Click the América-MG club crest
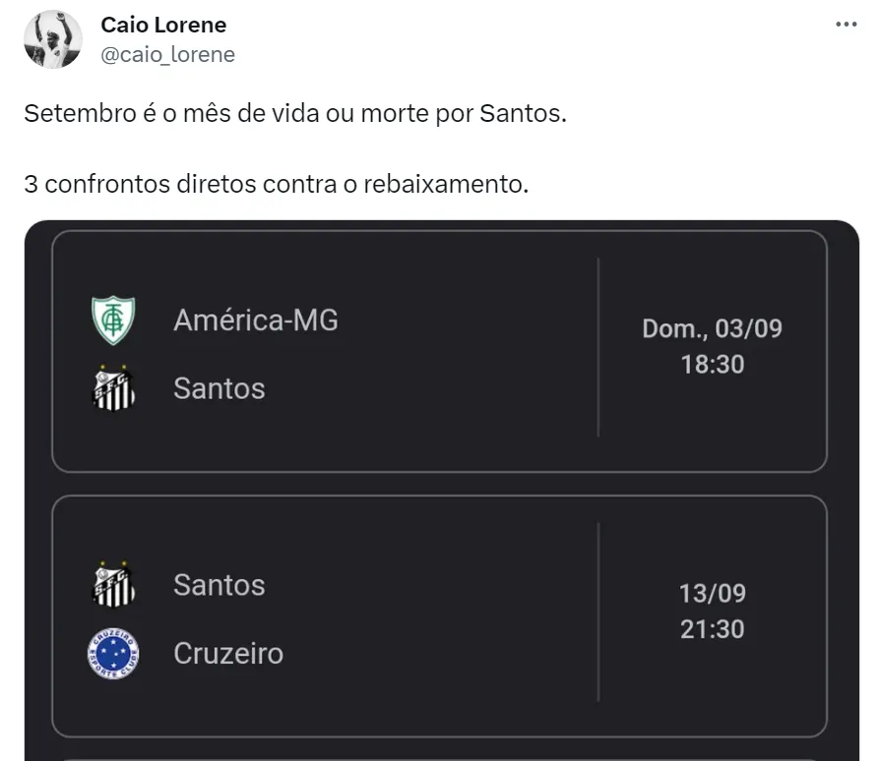Screen dimensions: 880x761 (113, 321)
